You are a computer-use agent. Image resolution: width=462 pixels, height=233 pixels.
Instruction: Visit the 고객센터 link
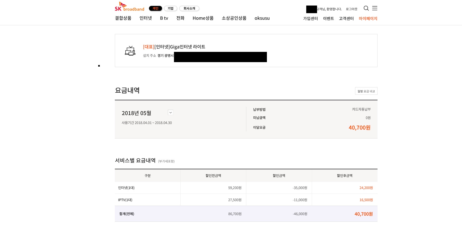pyautogui.click(x=346, y=18)
